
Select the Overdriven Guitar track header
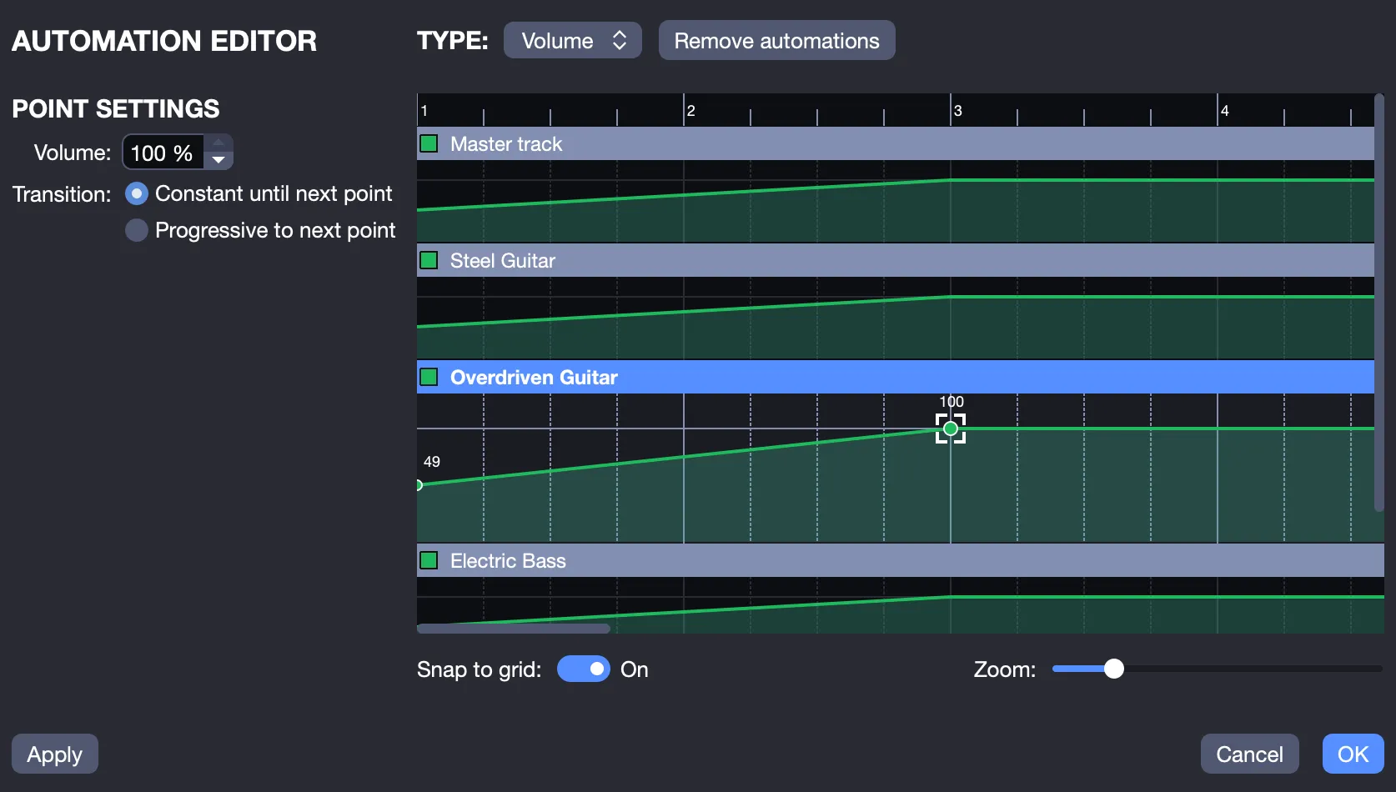(x=896, y=377)
